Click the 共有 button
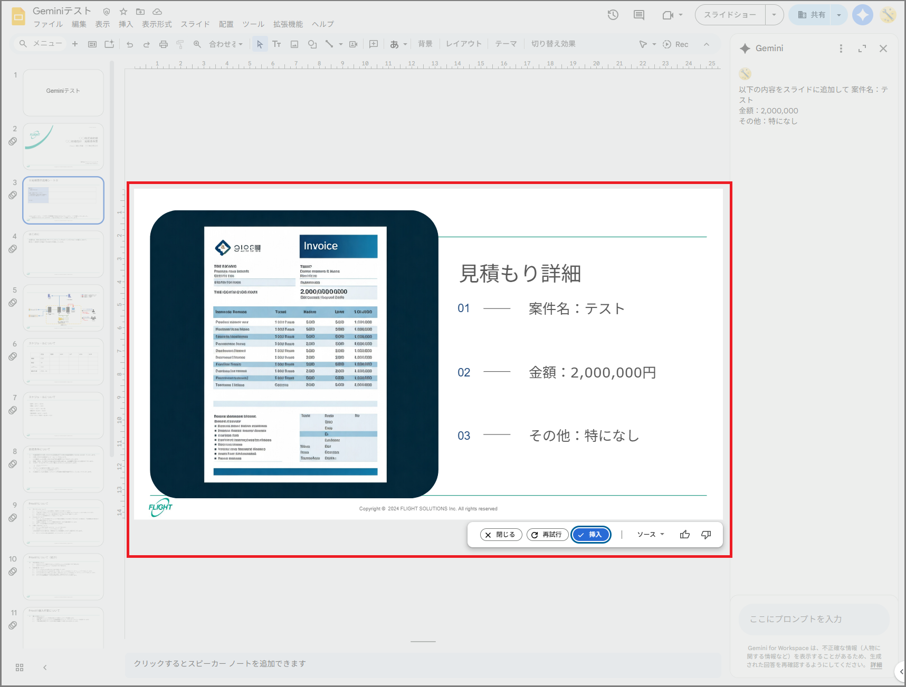The height and width of the screenshot is (687, 906). pos(811,15)
